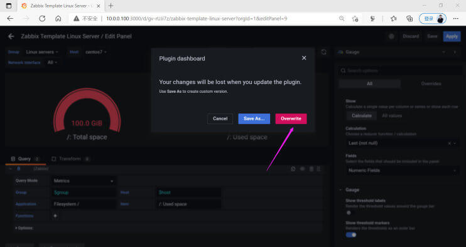Viewport: 466px width, 247px height.
Task: Click the browser back button
Action: (x=11, y=18)
